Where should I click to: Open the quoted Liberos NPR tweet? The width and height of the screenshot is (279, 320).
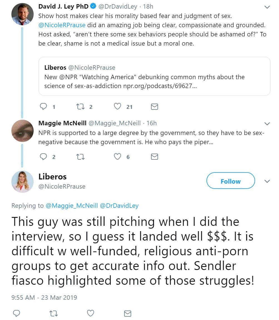(x=154, y=76)
